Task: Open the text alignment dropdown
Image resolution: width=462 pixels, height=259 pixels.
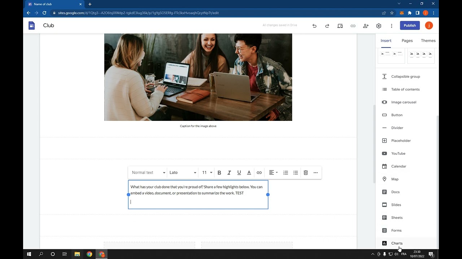Action: pos(273,173)
